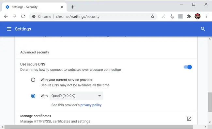The width and height of the screenshot is (212, 129).
Task: Click the gray square extension icon
Action: pyautogui.click(x=180, y=17)
